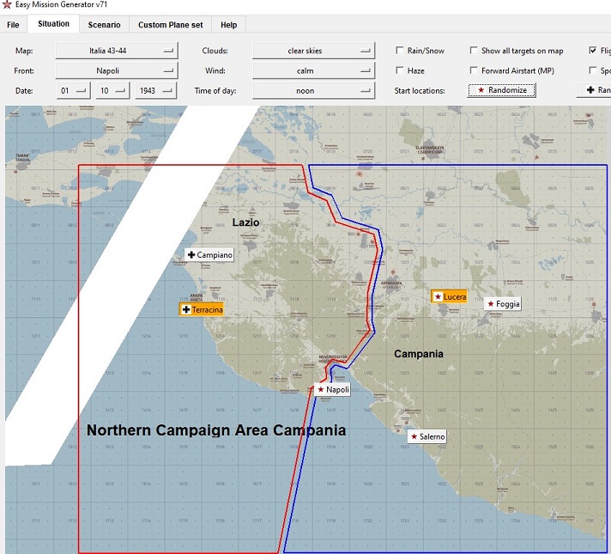The width and height of the screenshot is (611, 554).
Task: Open the Help tab
Action: (x=228, y=25)
